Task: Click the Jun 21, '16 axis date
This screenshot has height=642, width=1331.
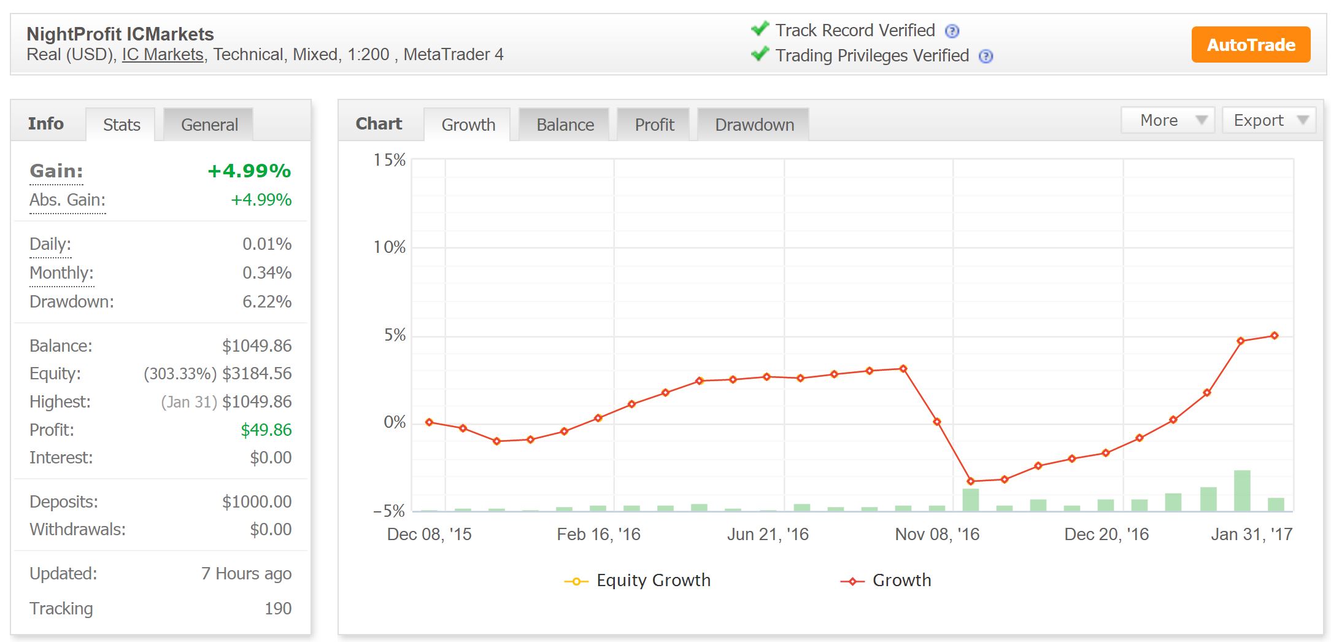Action: point(768,535)
